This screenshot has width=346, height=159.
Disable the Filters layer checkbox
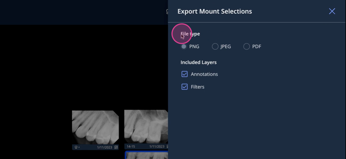click(x=185, y=87)
